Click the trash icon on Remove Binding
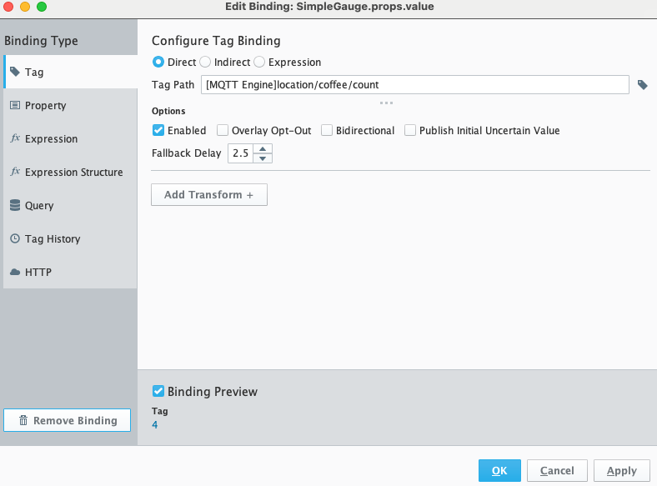The width and height of the screenshot is (657, 486). point(23,420)
